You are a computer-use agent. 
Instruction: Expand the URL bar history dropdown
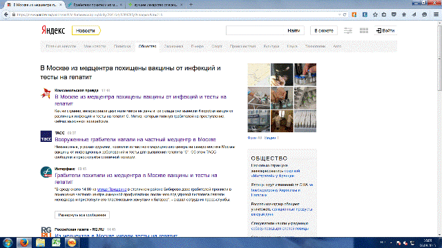[339, 14]
